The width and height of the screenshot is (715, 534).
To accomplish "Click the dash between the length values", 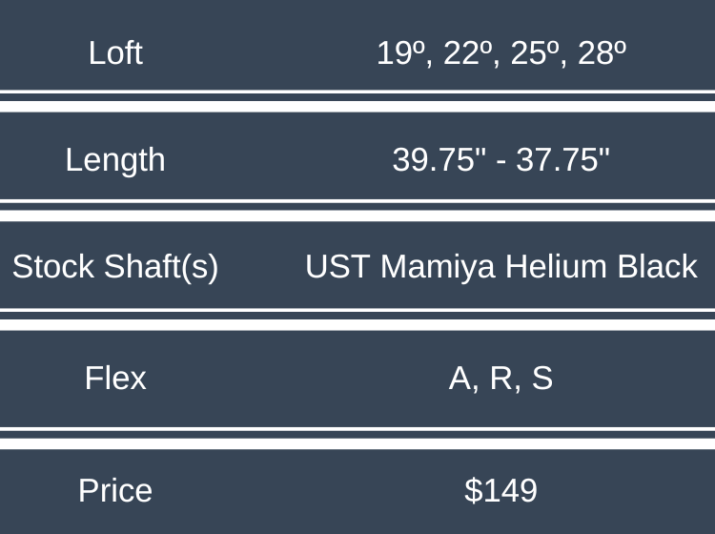I will tap(501, 161).
